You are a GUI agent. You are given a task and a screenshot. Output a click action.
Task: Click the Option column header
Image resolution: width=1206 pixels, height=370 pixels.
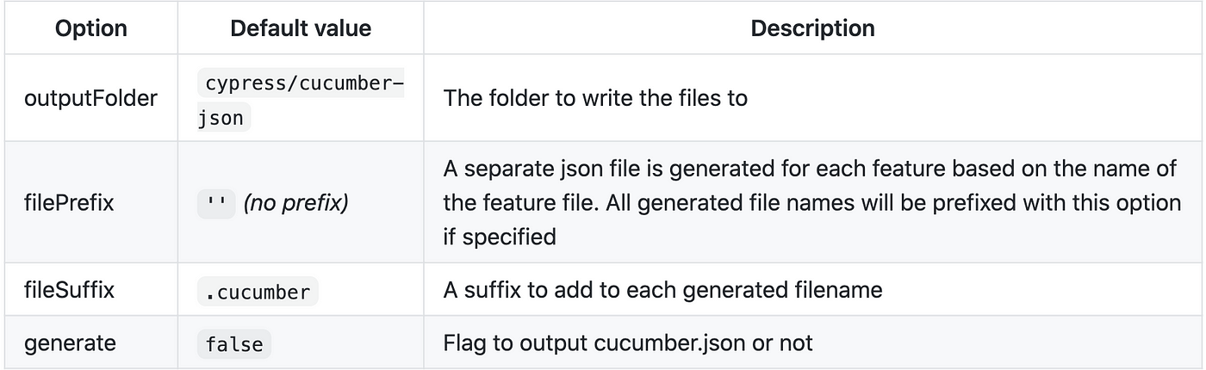[x=90, y=28]
